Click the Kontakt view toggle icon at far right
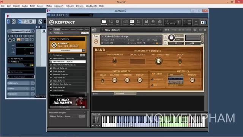The image size is (243, 137). (x=204, y=22)
